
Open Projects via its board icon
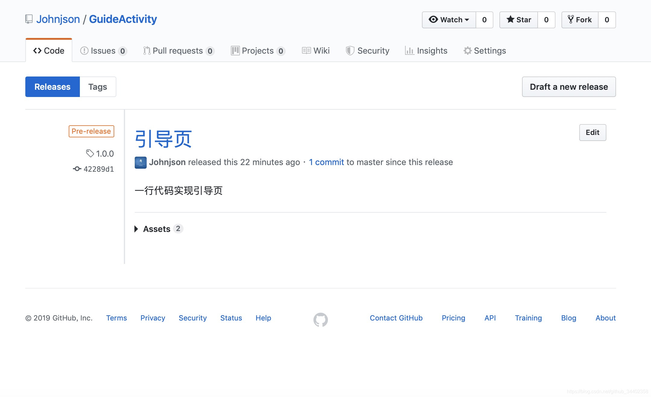click(235, 51)
